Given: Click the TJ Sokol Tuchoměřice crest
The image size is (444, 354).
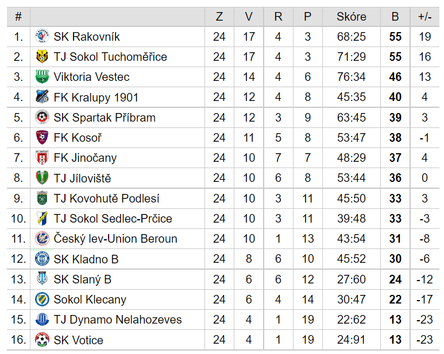Looking at the screenshot, I should [x=42, y=57].
